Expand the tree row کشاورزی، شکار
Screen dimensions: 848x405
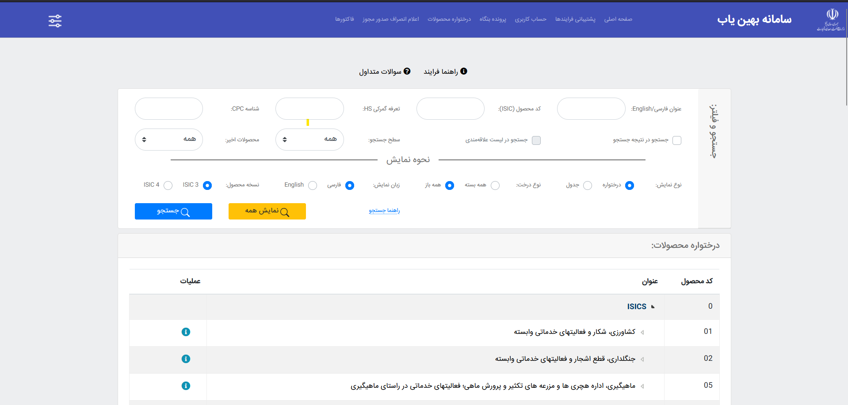click(x=642, y=333)
